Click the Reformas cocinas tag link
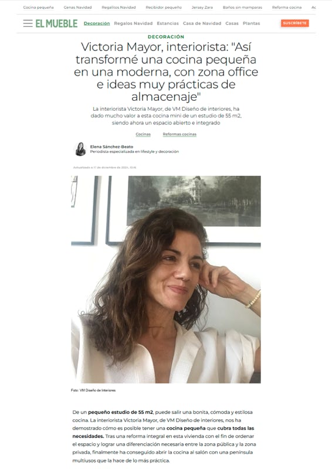 [179, 134]
